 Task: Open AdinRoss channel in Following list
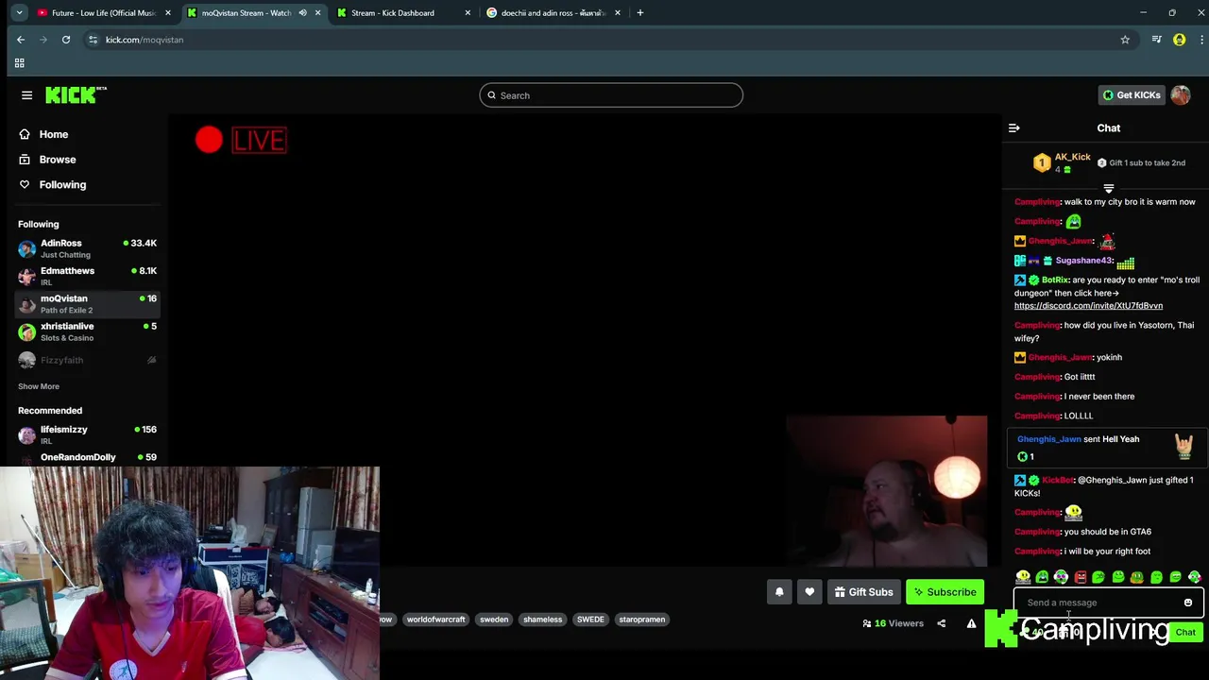click(x=87, y=249)
